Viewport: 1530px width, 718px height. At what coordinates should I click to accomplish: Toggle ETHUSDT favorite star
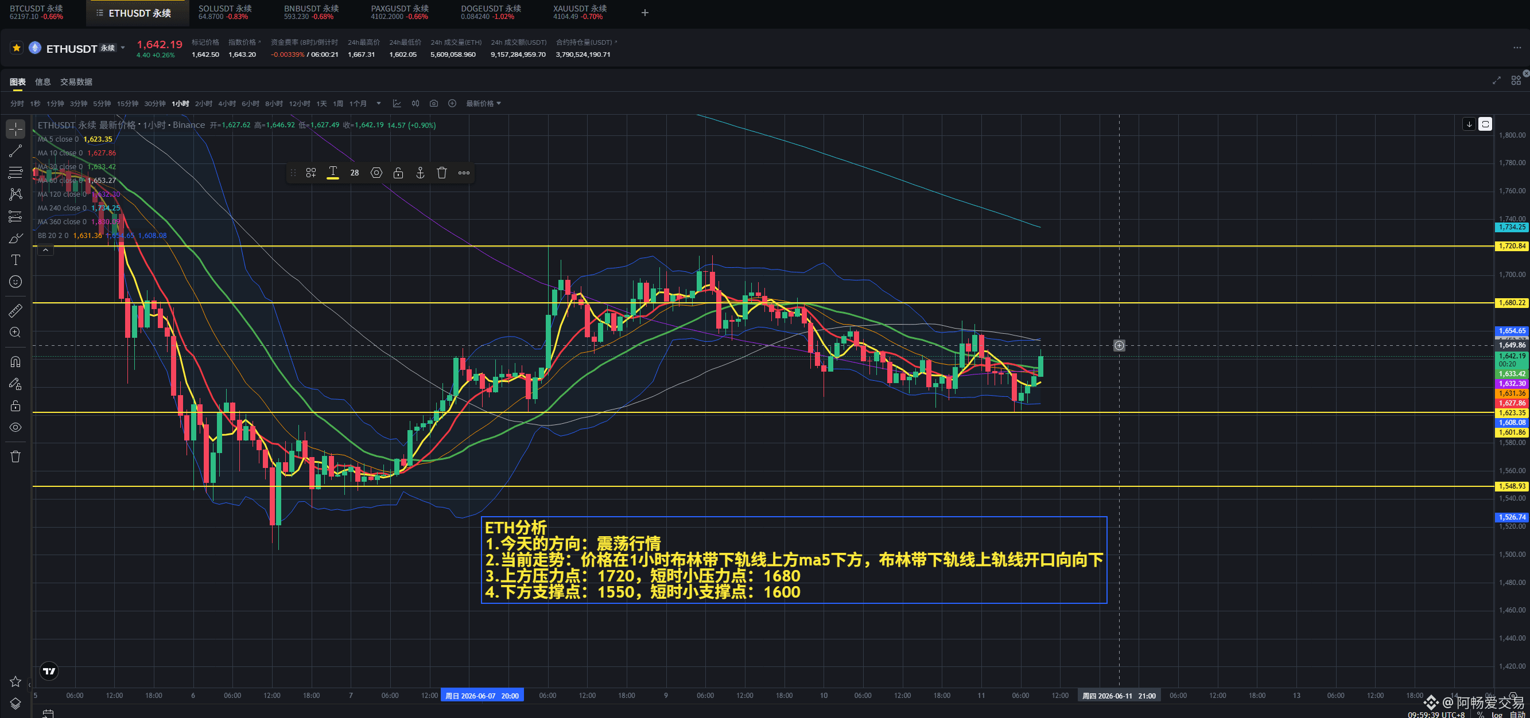pyautogui.click(x=17, y=48)
